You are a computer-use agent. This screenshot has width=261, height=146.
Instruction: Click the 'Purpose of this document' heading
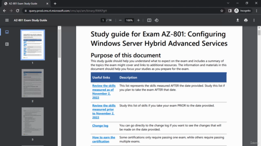(126, 55)
